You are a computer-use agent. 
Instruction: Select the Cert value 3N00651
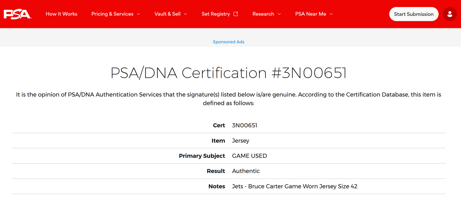[245, 125]
